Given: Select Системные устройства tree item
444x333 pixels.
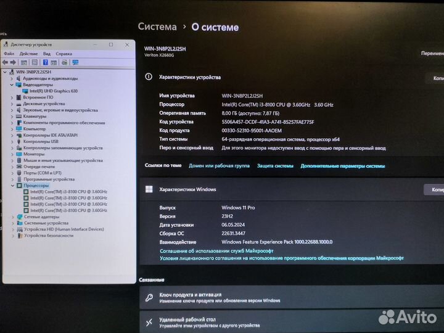Looking at the screenshot, I should [x=46, y=223].
